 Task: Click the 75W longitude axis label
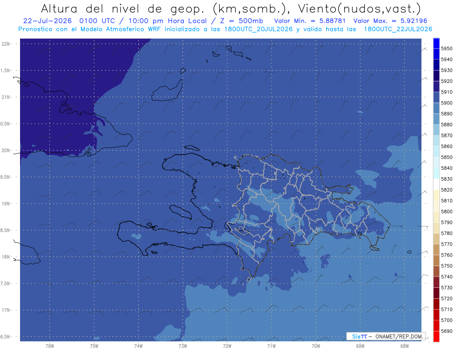pos(94,345)
